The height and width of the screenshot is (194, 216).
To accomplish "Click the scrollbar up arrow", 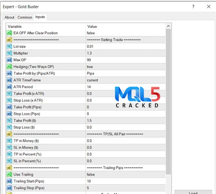I will click(x=168, y=26).
